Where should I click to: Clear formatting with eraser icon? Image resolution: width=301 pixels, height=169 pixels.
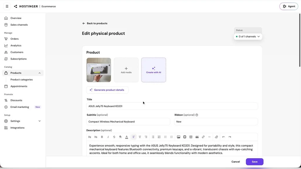click(x=216, y=137)
